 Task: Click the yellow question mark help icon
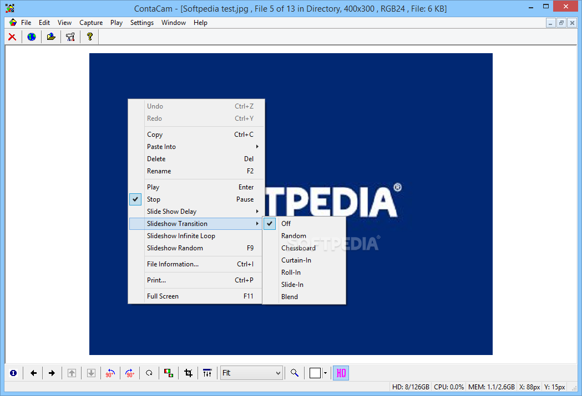(x=90, y=37)
